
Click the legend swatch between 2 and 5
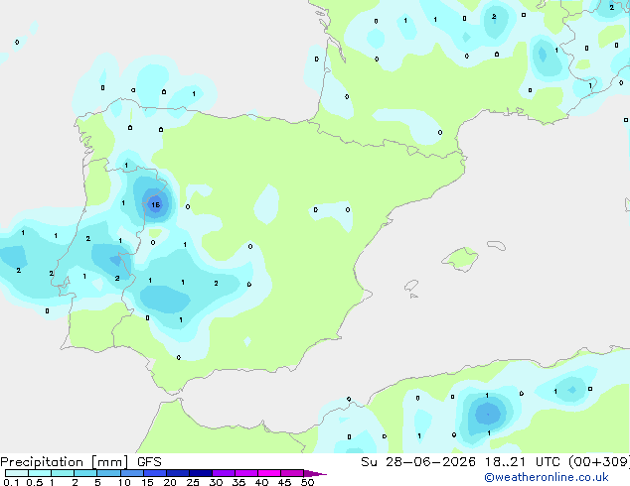(x=85, y=473)
